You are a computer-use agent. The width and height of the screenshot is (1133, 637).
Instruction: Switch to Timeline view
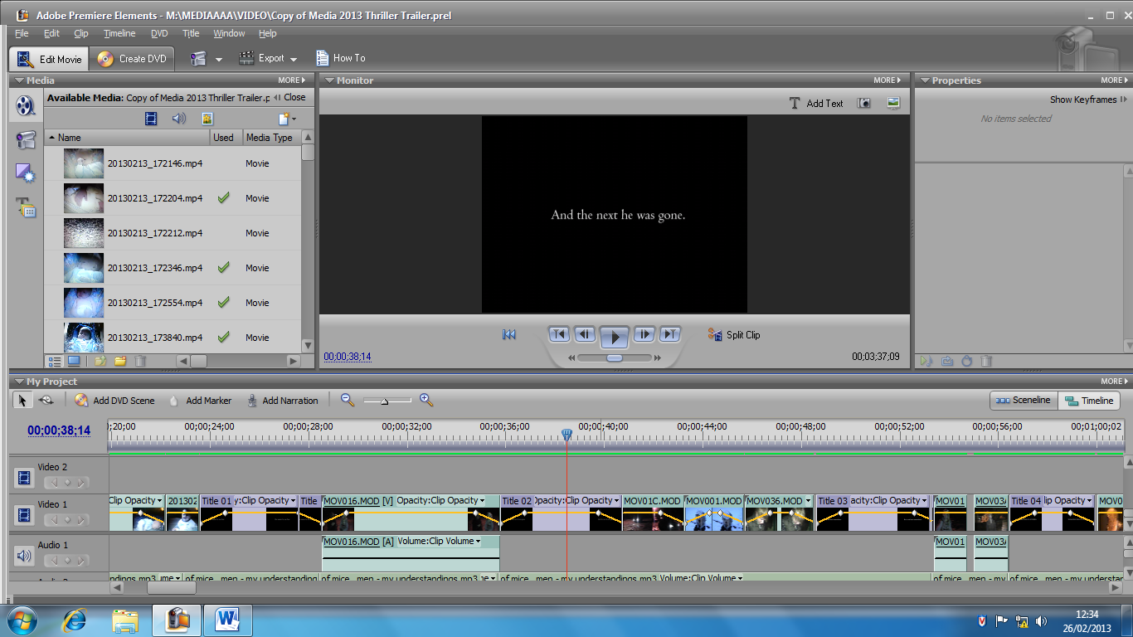click(x=1089, y=401)
